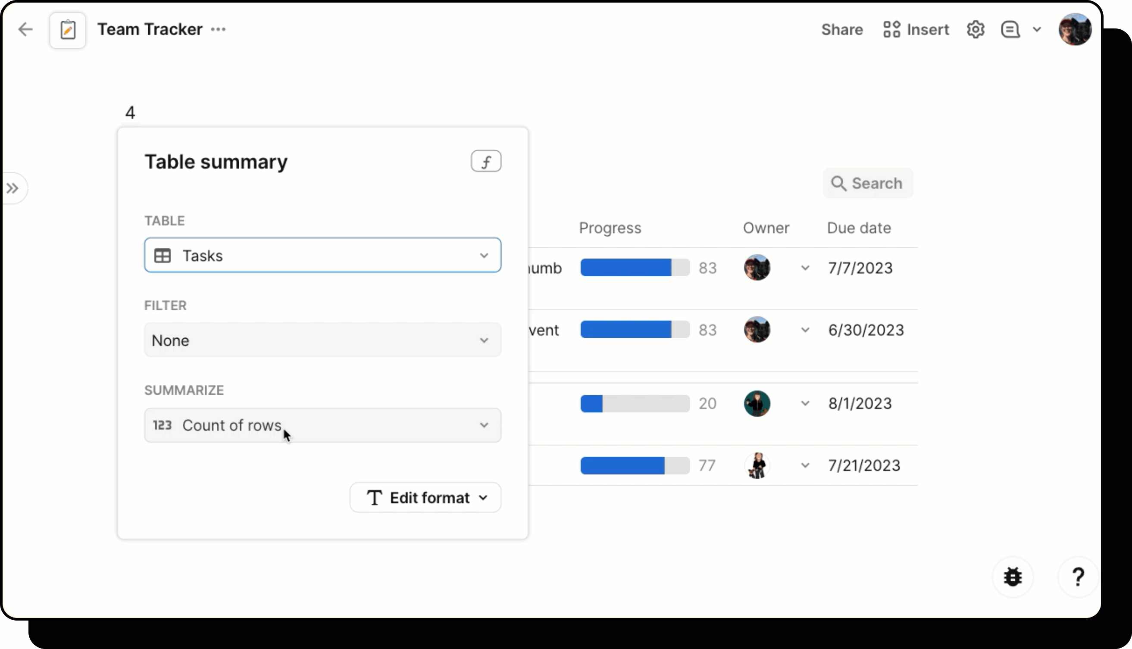Open the comments panel icon
Image resolution: width=1132 pixels, height=649 pixels.
click(x=1010, y=29)
